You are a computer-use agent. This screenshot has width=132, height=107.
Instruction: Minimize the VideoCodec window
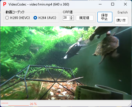[100, 4]
